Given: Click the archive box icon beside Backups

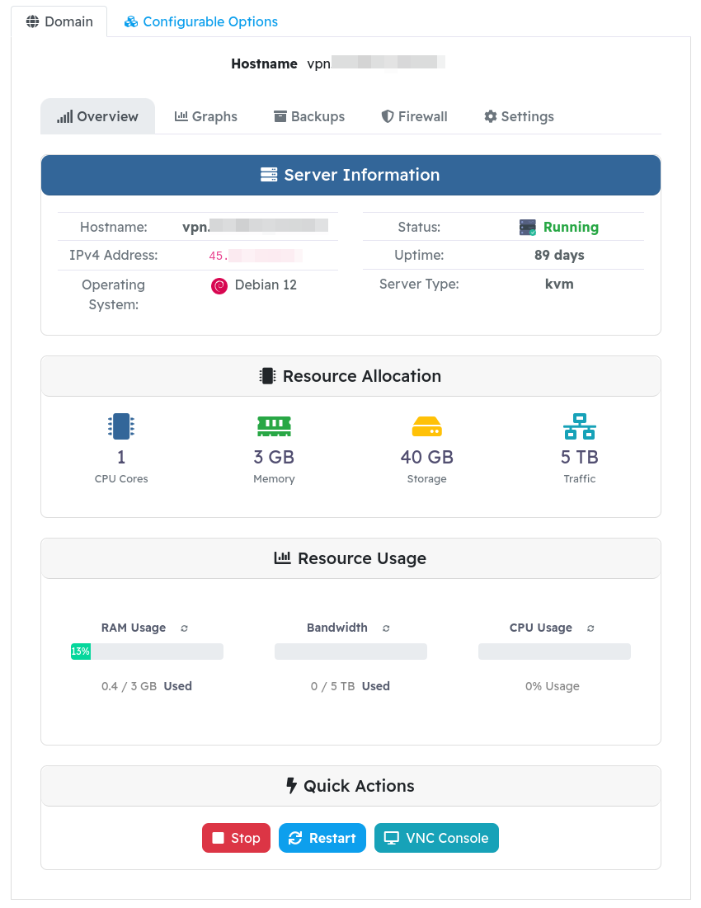Looking at the screenshot, I should [280, 116].
